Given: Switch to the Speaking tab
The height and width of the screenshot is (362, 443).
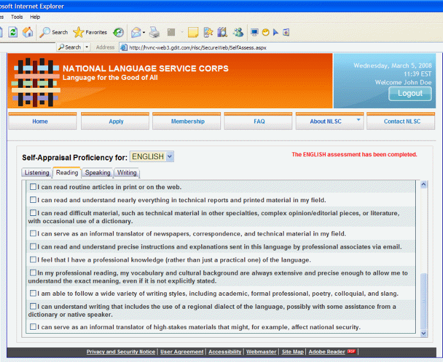Looking at the screenshot, I should pyautogui.click(x=97, y=173).
